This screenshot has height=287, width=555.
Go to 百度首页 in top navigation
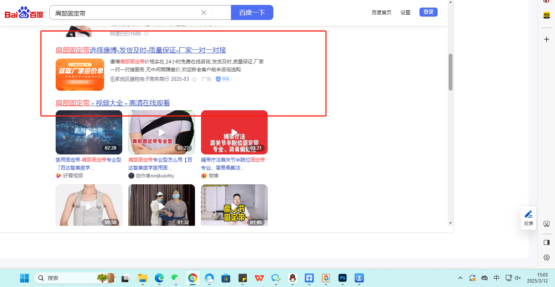381,12
